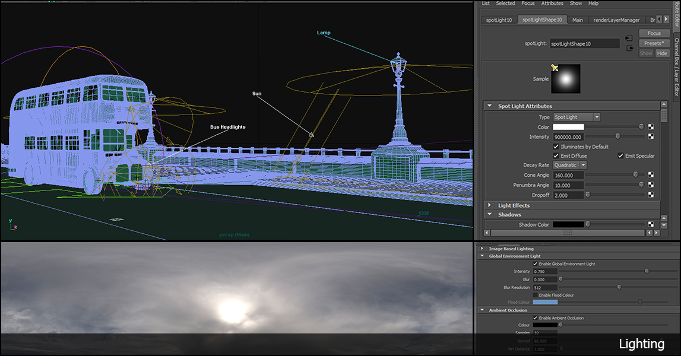Image resolution: width=681 pixels, height=356 pixels.
Task: Uncheck Illuminates by Default
Action: [x=556, y=147]
